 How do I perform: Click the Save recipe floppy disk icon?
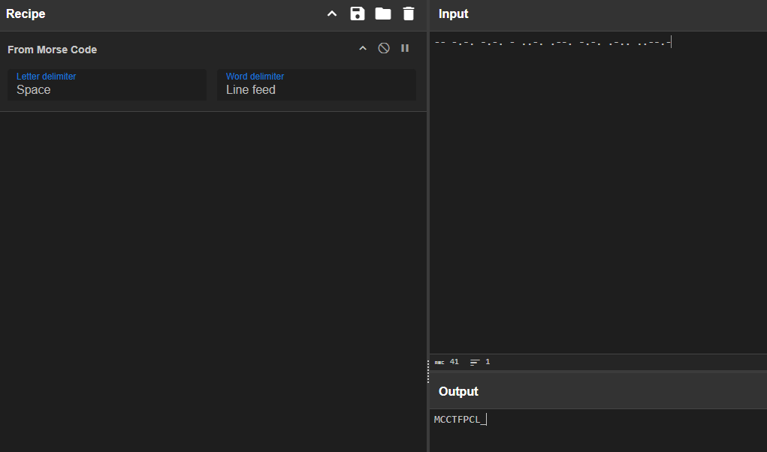(358, 14)
